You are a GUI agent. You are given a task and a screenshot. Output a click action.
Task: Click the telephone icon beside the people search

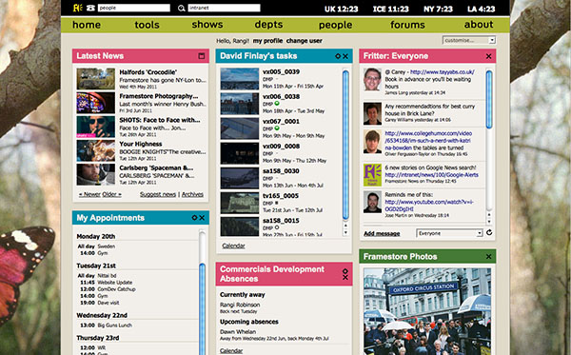click(x=90, y=8)
